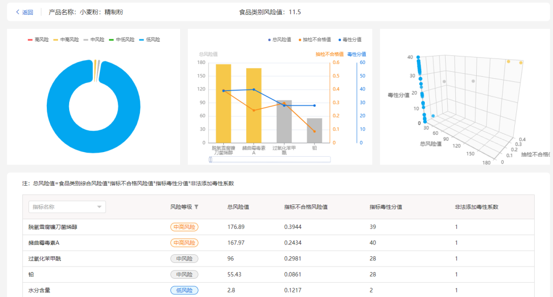Click the 低风险 tag in 水分含量 row
Viewport: 553px width, 297px height.
point(184,290)
